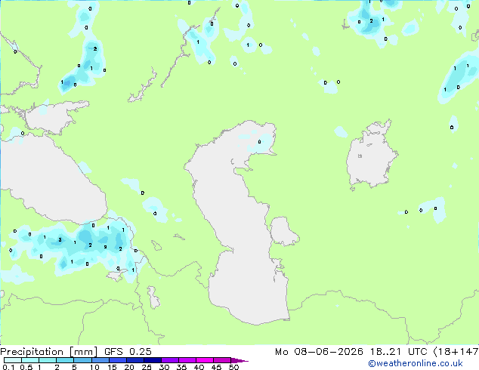Image resolution: width=479 pixels, height=370 pixels.
Task: Select the 5–10 mm blue legend swatch
Action: click(x=82, y=360)
